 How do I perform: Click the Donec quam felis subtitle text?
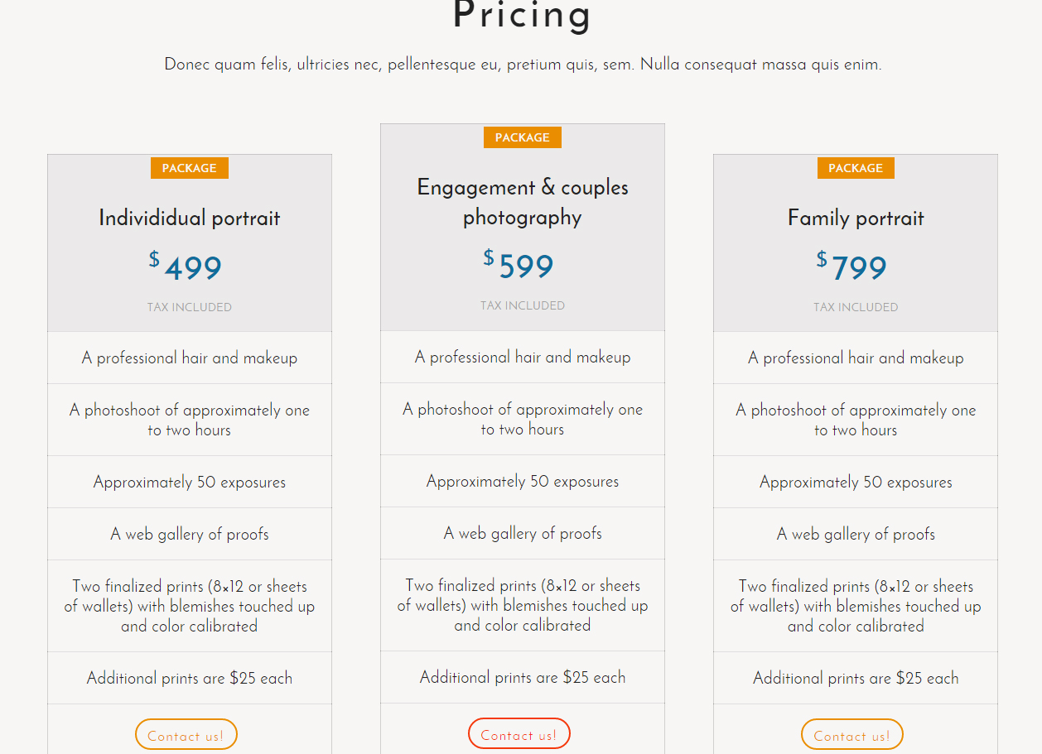pyautogui.click(x=523, y=65)
